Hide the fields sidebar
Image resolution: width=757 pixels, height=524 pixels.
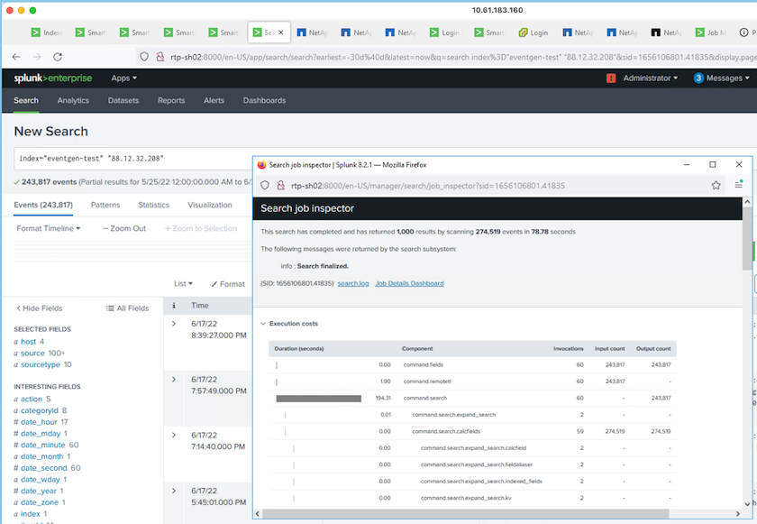[x=40, y=308]
